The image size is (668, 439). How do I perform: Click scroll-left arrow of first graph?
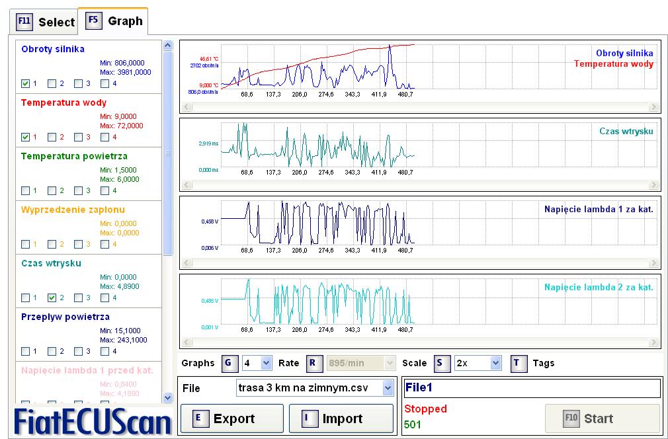[186, 107]
